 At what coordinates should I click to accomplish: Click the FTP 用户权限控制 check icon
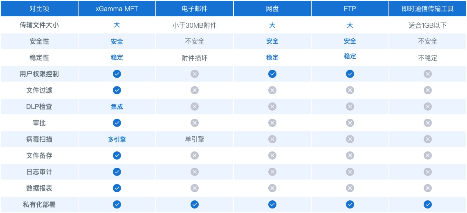pyautogui.click(x=350, y=74)
